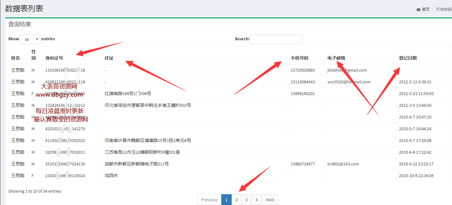
Task: Click the Next pagination button
Action: tap(270, 199)
